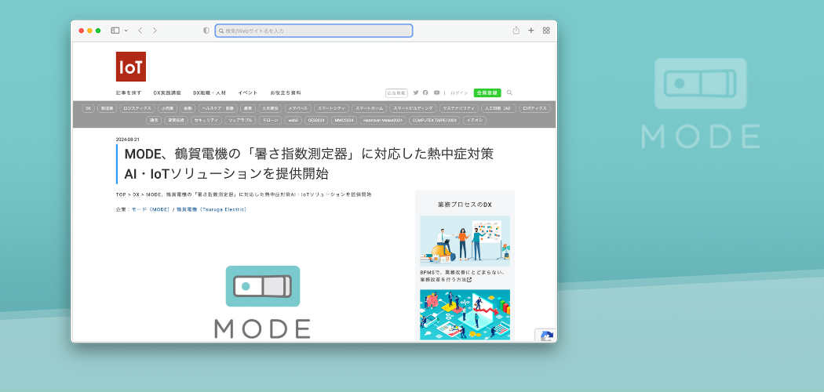The height and width of the screenshot is (392, 824).
Task: Click the Safari Share icon
Action: 516,31
